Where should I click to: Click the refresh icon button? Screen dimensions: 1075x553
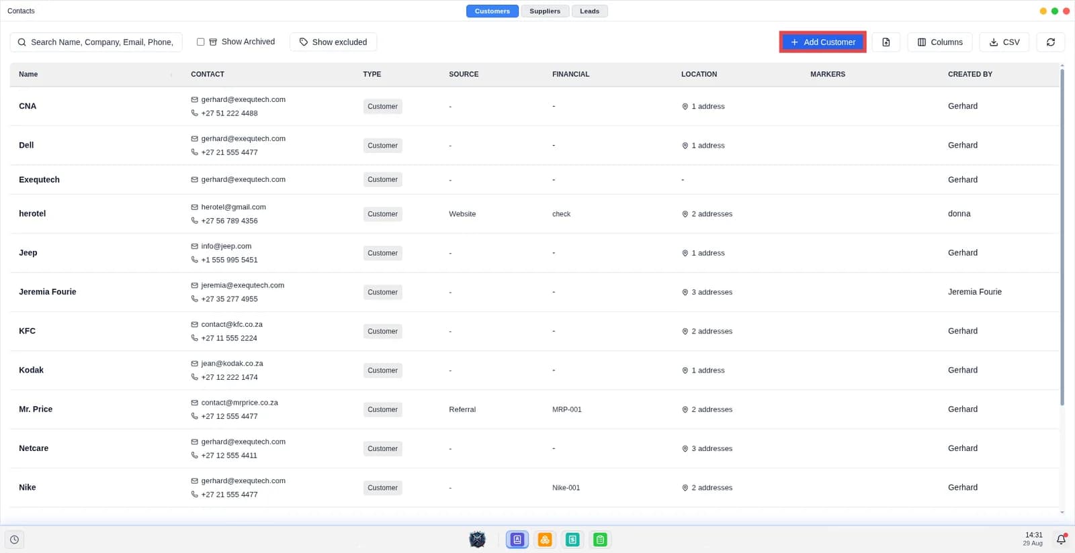[1050, 42]
